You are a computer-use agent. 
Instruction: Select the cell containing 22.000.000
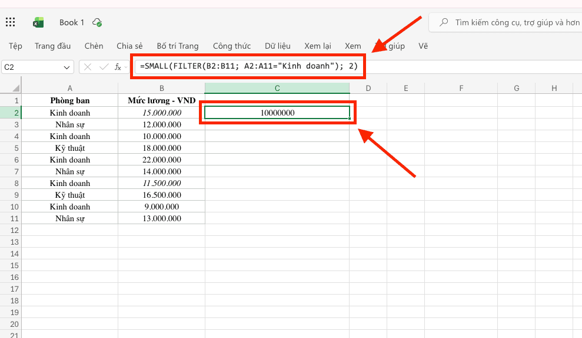point(161,160)
